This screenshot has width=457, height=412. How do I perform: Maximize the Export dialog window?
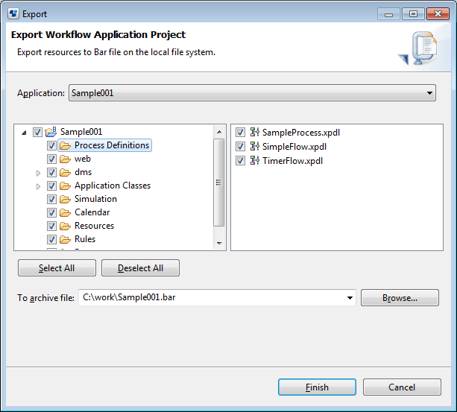click(413, 14)
